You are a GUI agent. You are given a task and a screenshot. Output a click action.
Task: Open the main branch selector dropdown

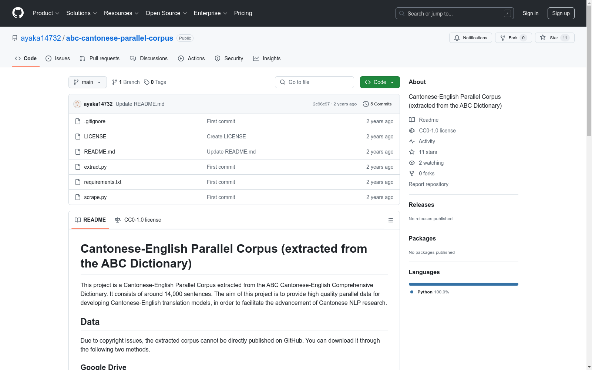point(88,82)
